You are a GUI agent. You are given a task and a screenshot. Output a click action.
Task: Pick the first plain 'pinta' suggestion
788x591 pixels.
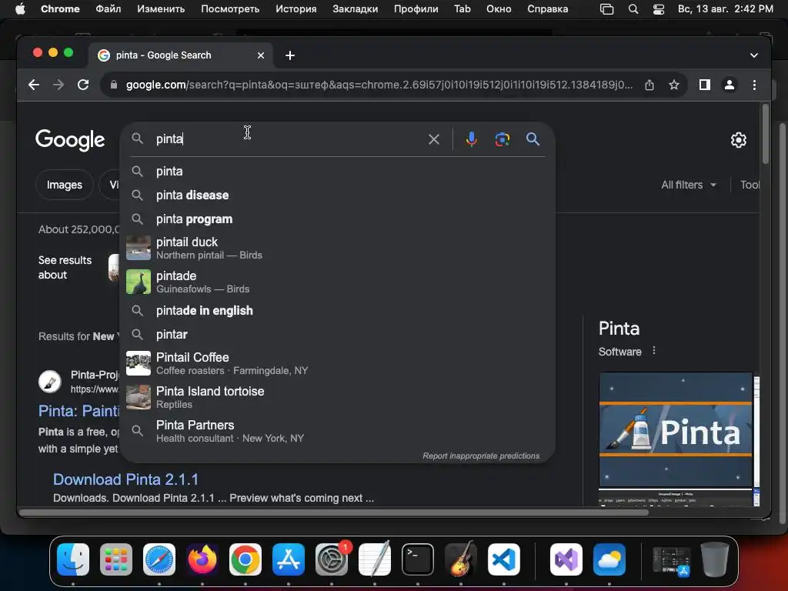337,172
